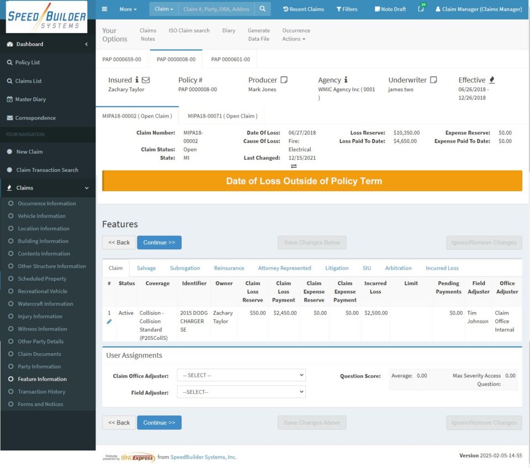Open Note Draft

point(390,9)
